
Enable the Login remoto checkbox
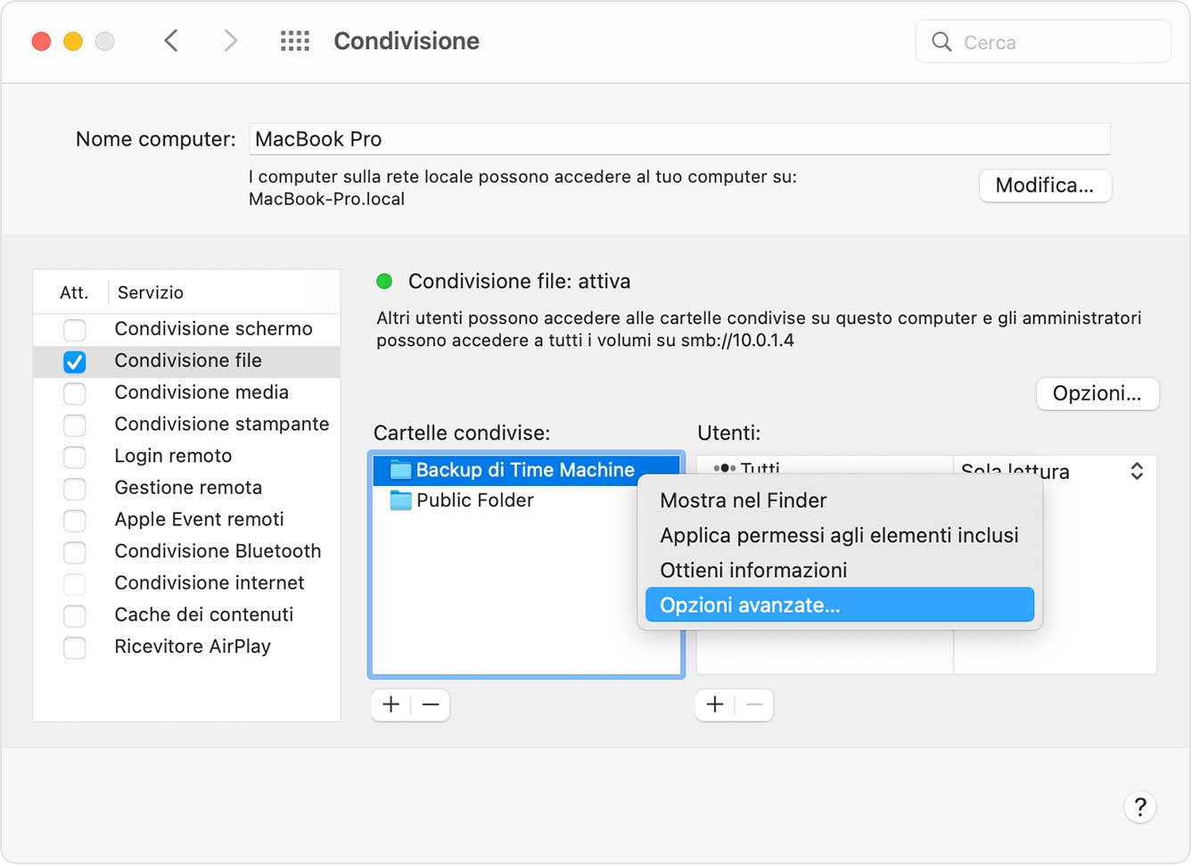point(75,457)
